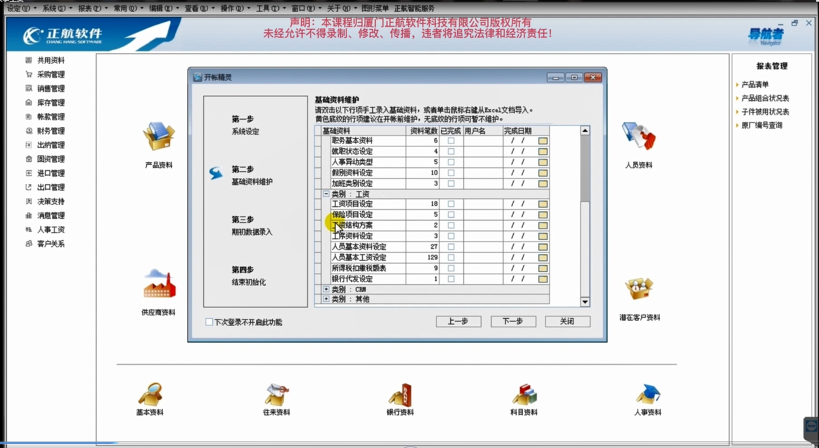Select 采购管理 in the left sidebar

[51, 75]
